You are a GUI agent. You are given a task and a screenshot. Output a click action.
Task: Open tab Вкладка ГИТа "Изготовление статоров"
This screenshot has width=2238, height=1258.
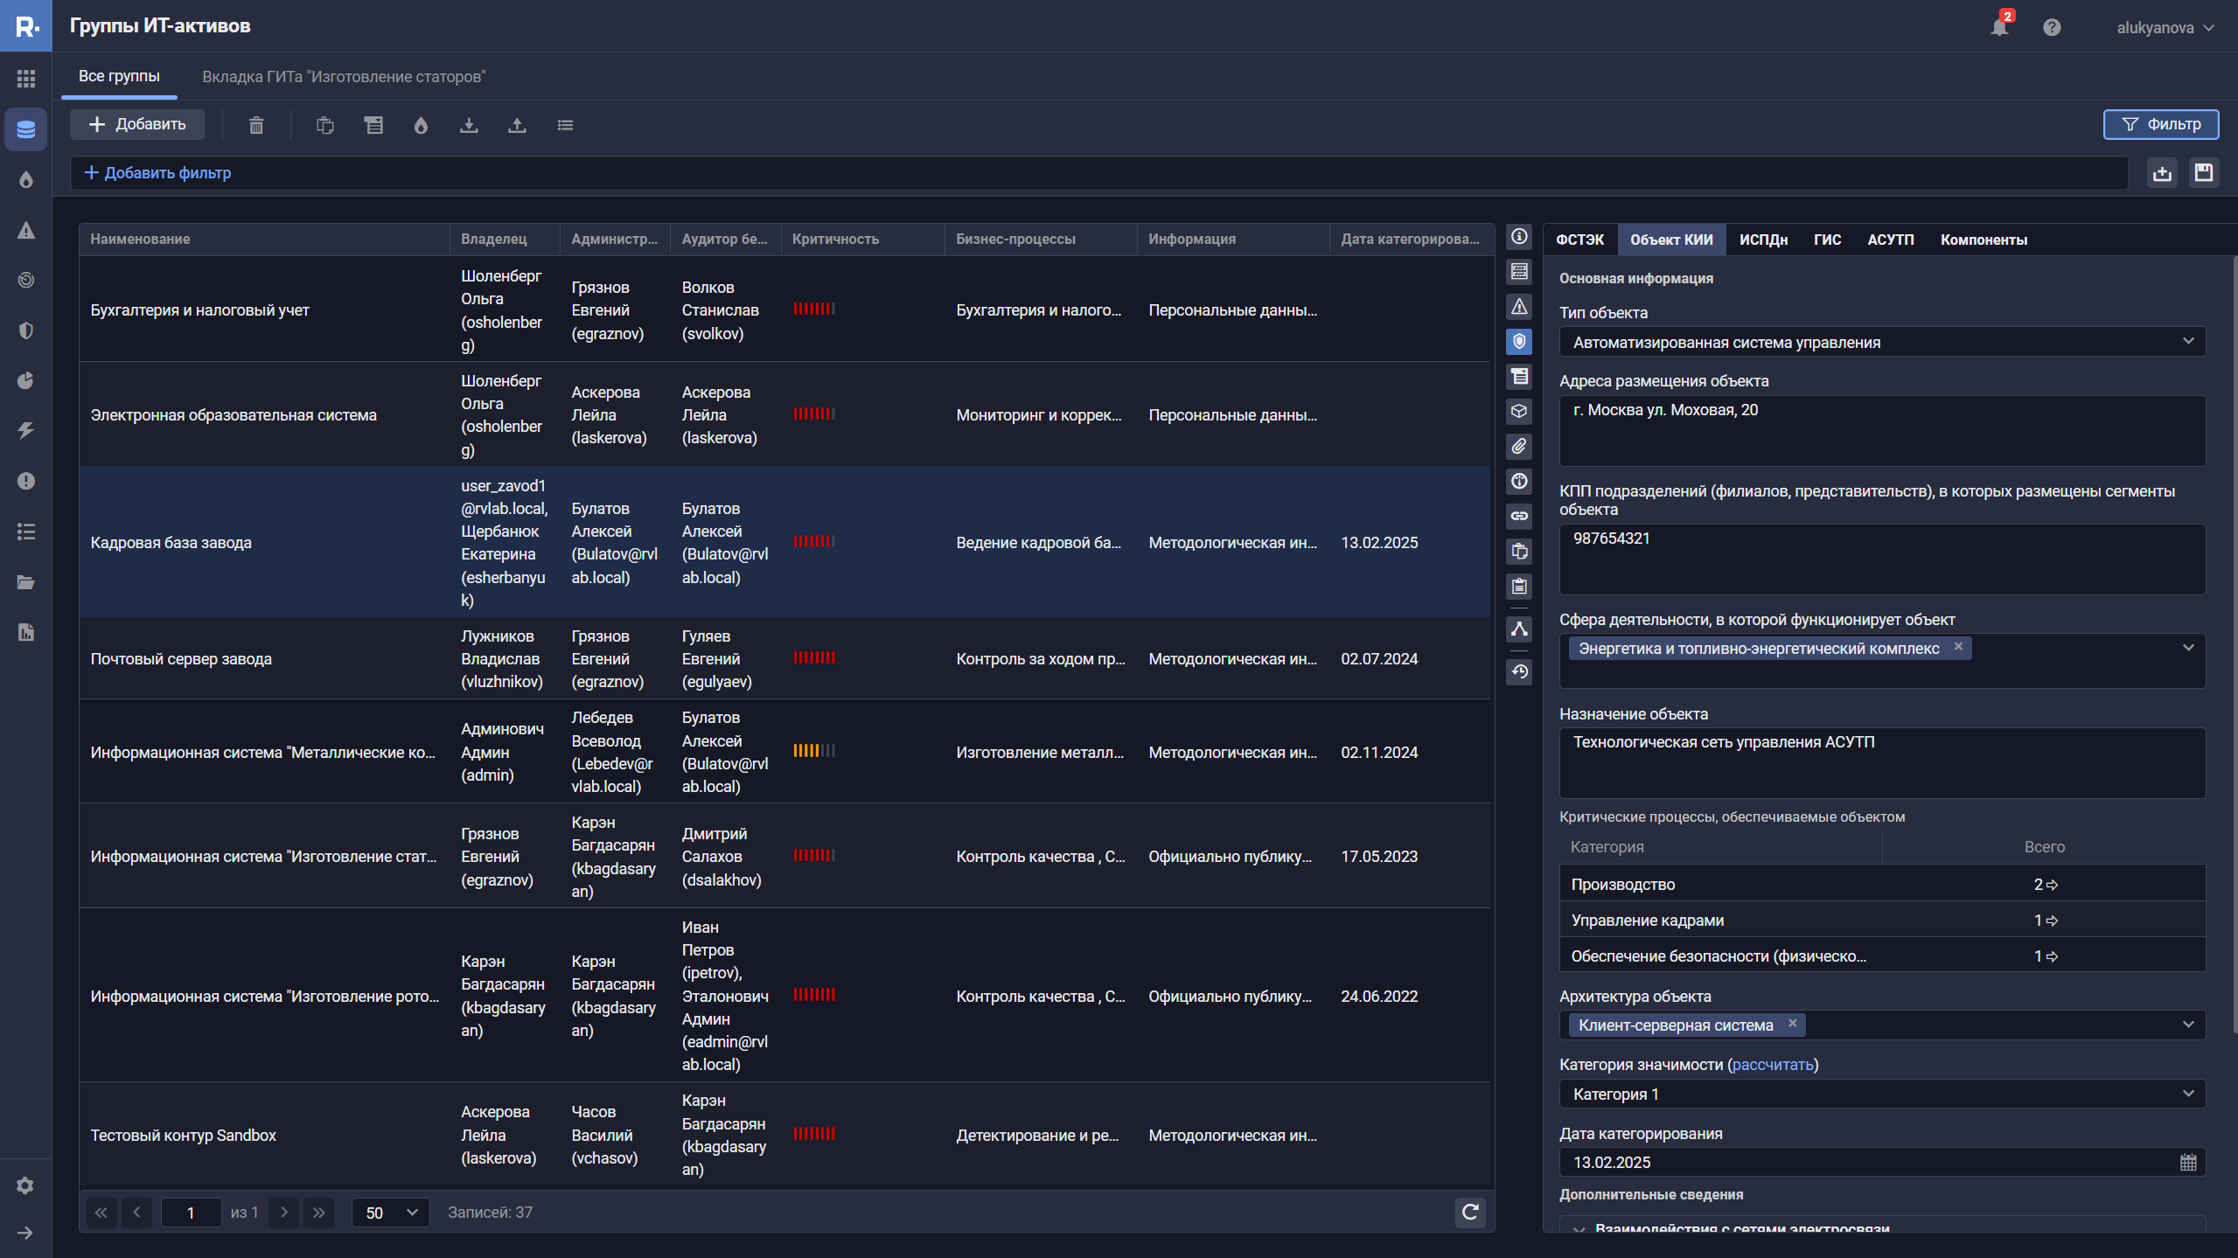[344, 77]
